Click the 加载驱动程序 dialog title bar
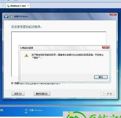 tap(61, 48)
